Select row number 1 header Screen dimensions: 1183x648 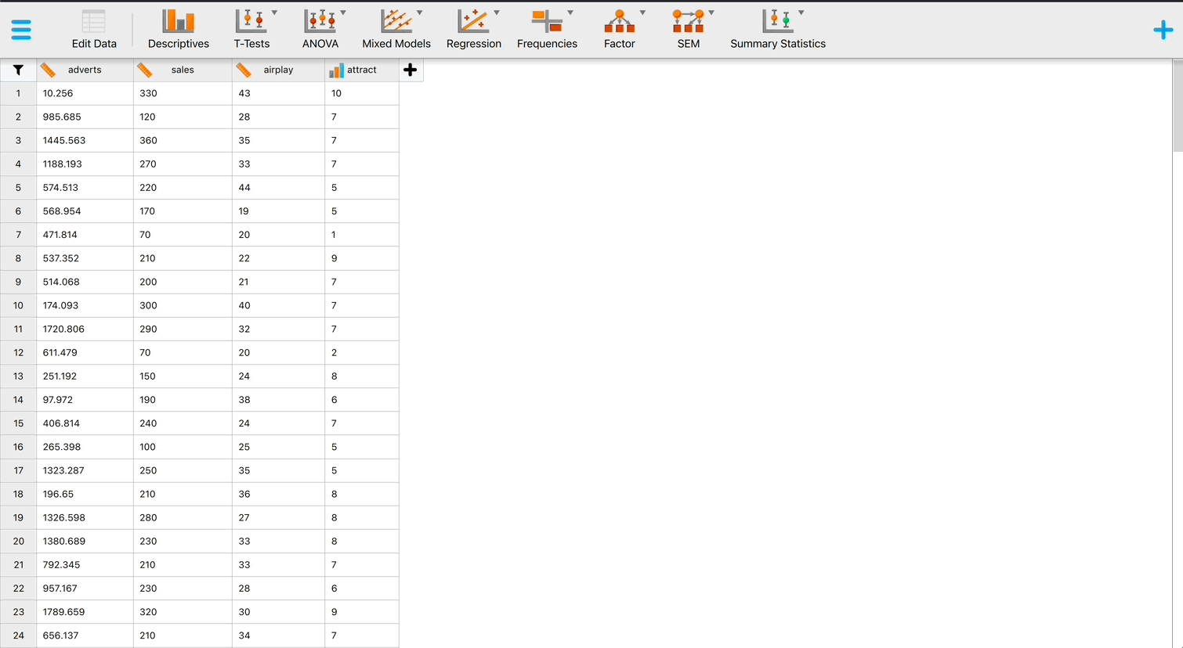point(18,93)
